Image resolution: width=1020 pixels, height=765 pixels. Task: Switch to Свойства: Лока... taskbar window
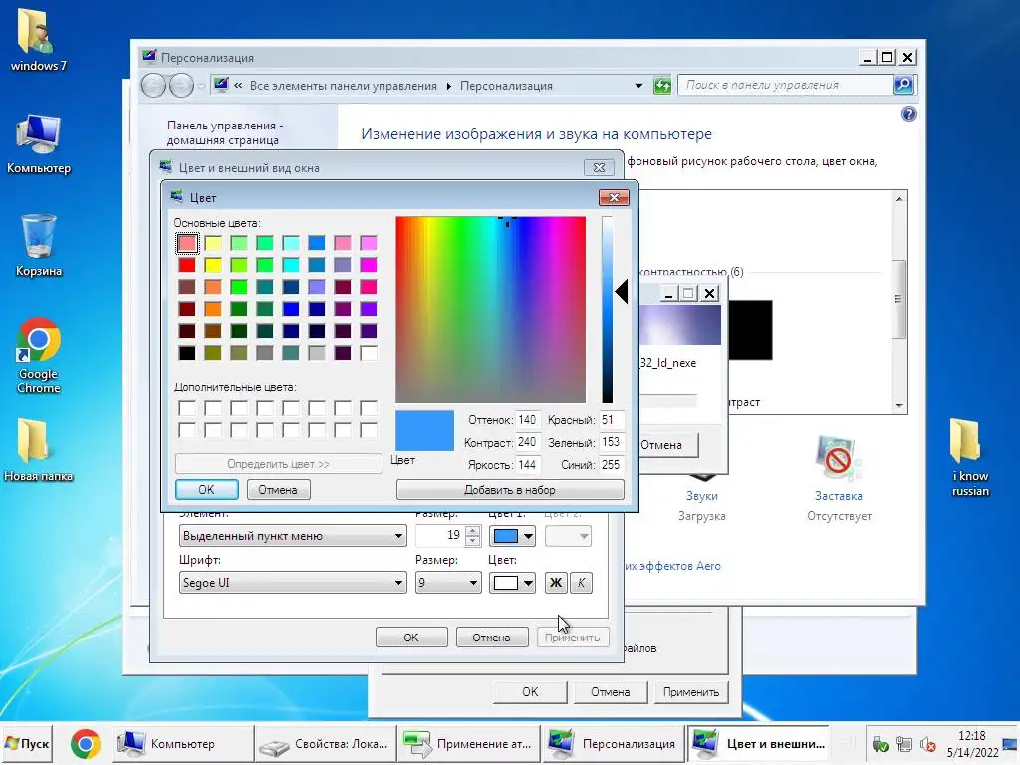(x=326, y=744)
